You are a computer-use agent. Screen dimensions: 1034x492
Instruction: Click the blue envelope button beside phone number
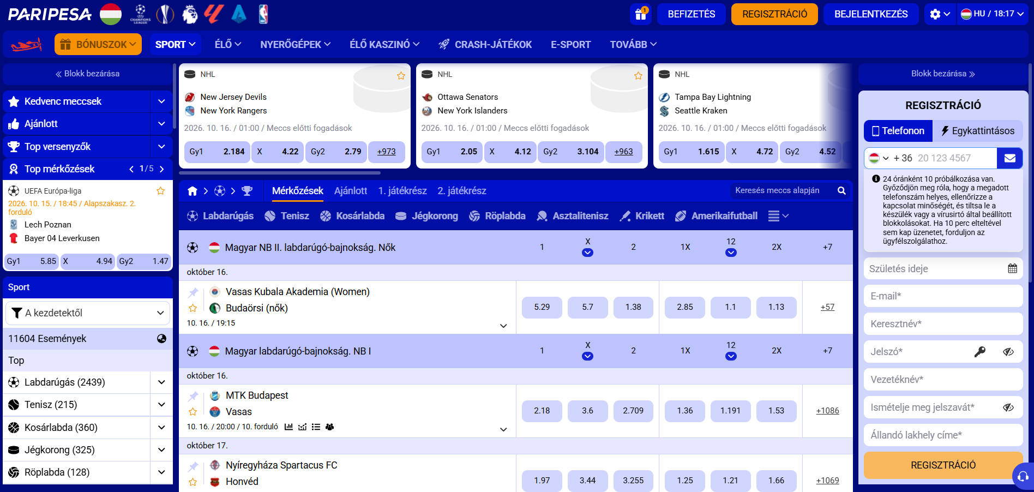coord(1010,158)
